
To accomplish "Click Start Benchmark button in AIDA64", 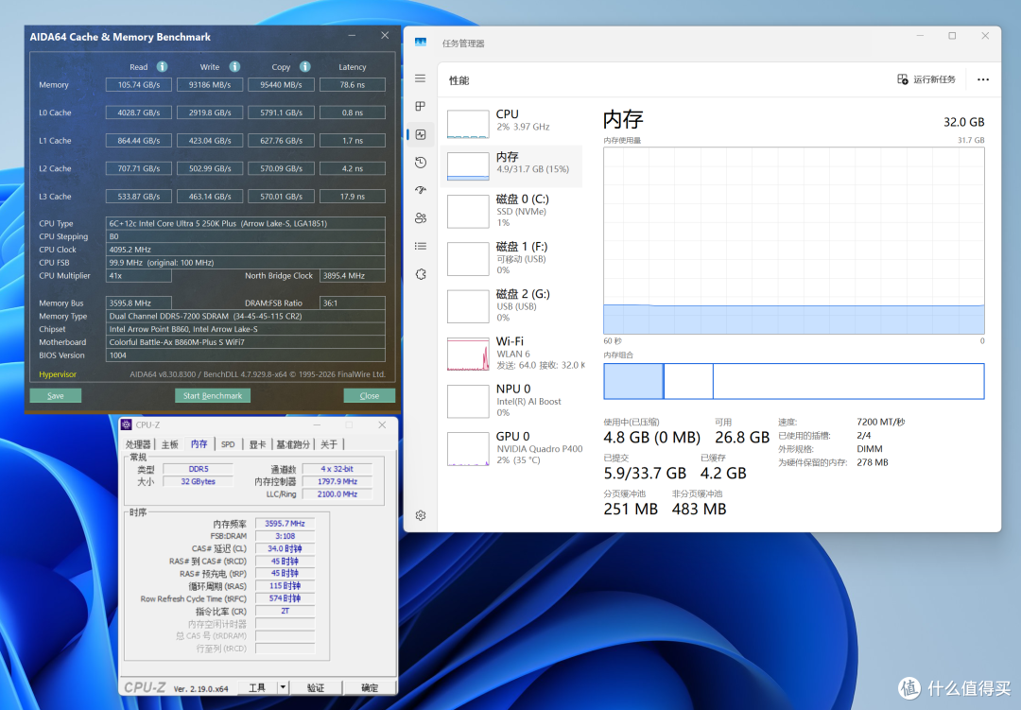I will tap(213, 395).
